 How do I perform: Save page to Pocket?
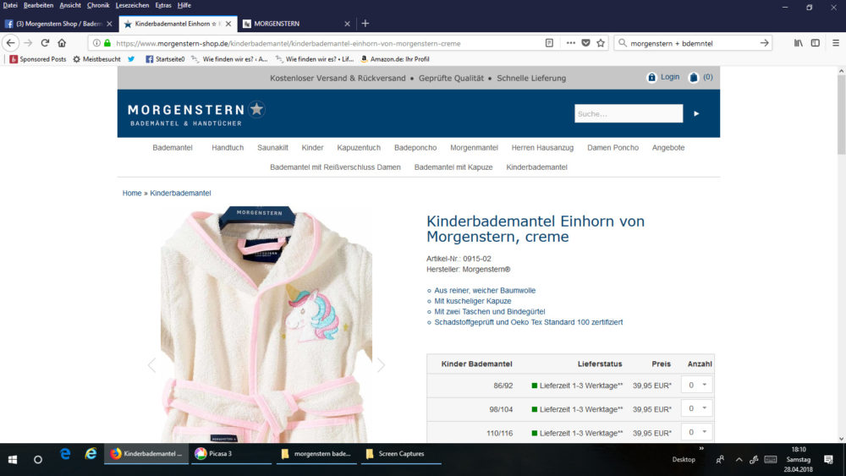586,43
